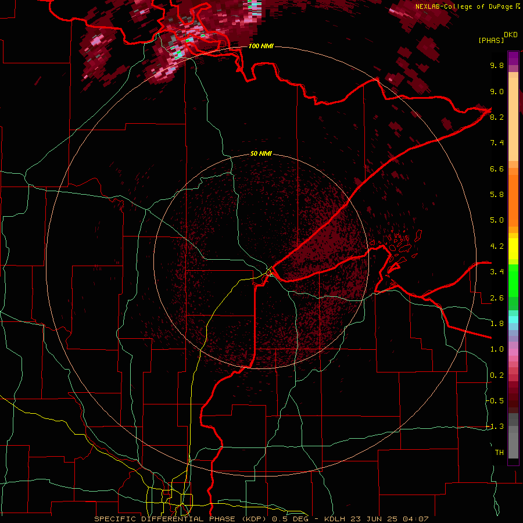
Task: Click the 5.8 scale value
Action: point(497,195)
